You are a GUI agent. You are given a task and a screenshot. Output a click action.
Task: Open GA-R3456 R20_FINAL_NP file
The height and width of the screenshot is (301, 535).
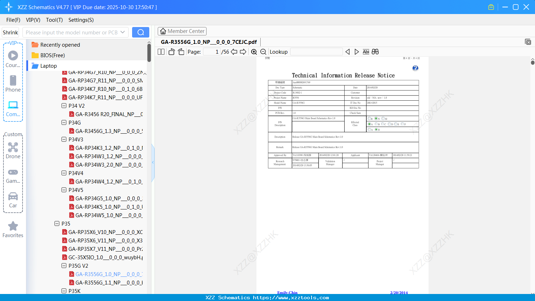pos(106,114)
